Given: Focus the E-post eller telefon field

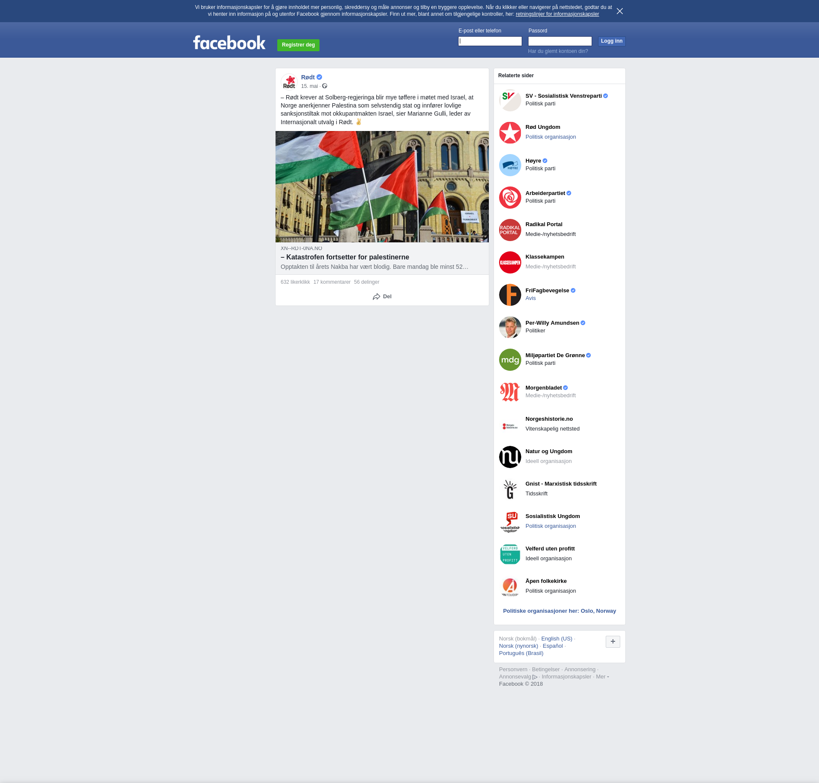Looking at the screenshot, I should (x=490, y=41).
